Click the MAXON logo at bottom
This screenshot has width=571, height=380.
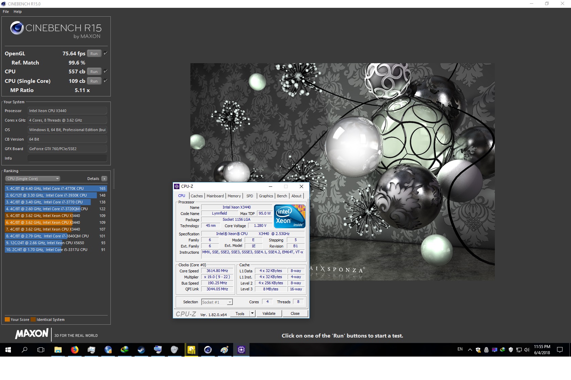[32, 334]
